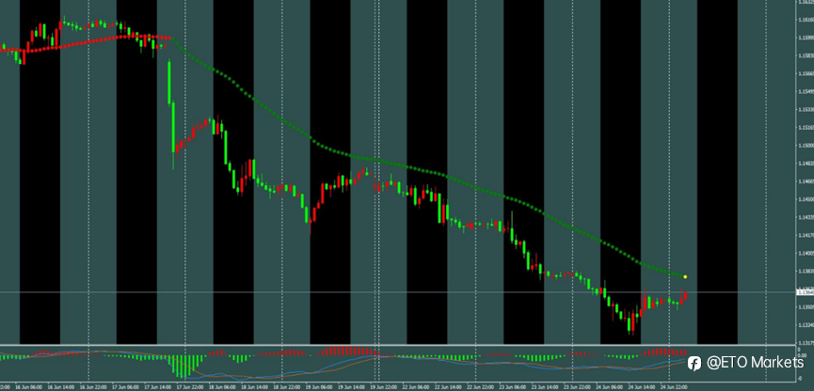The image size is (814, 391).
Task: Open the @ETO Markets handle text
Action: coord(755,363)
